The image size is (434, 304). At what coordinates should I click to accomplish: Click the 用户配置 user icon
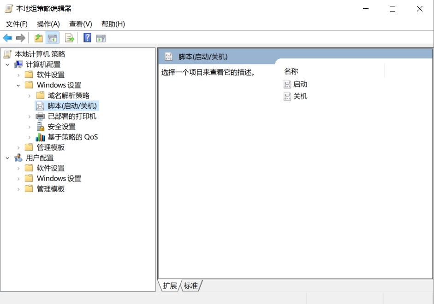pos(18,158)
